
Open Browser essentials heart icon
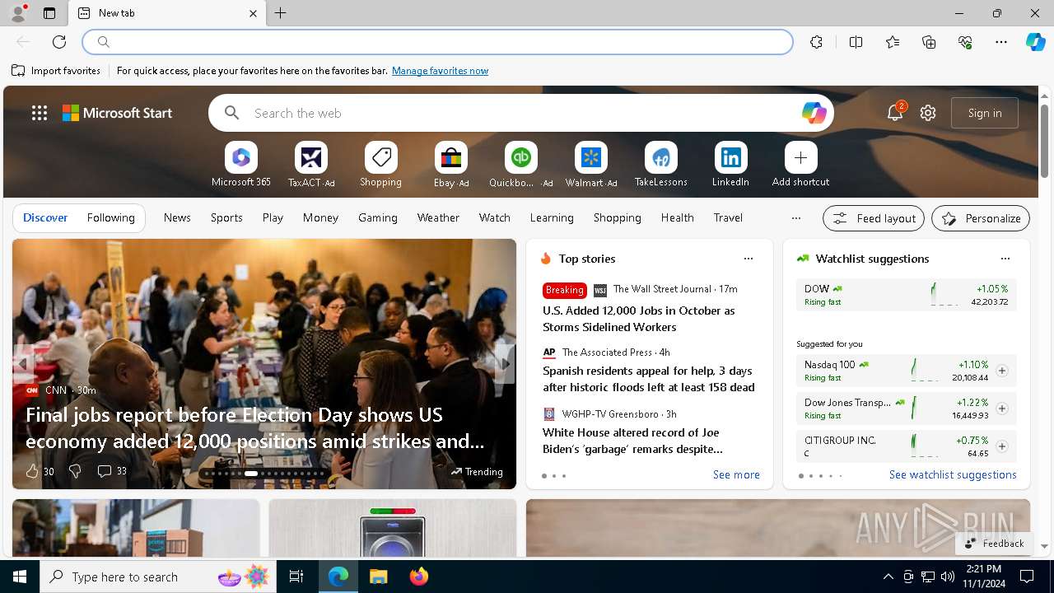[x=965, y=42]
